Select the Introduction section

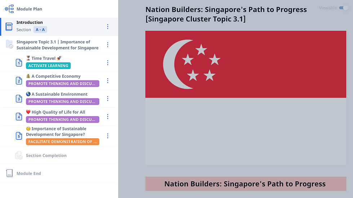59,27
